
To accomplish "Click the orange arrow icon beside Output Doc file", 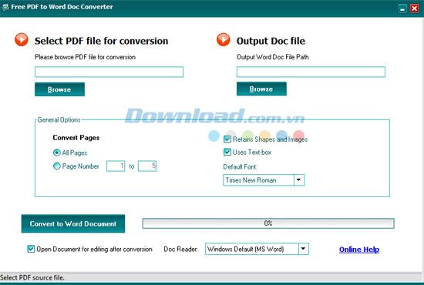I will (224, 39).
